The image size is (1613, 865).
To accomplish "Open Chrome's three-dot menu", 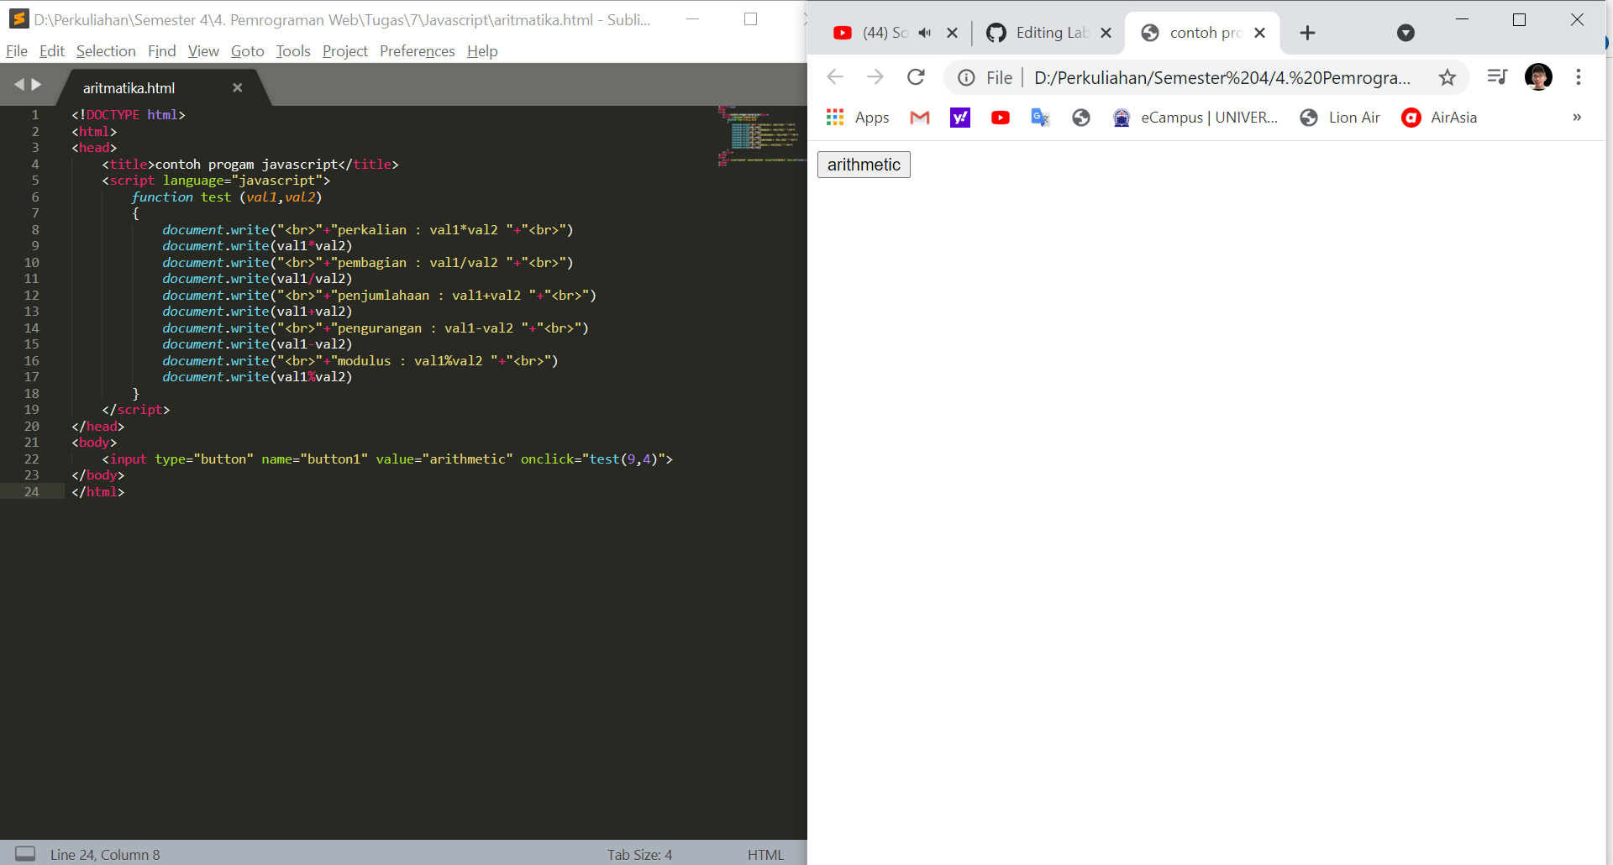I will 1579,76.
